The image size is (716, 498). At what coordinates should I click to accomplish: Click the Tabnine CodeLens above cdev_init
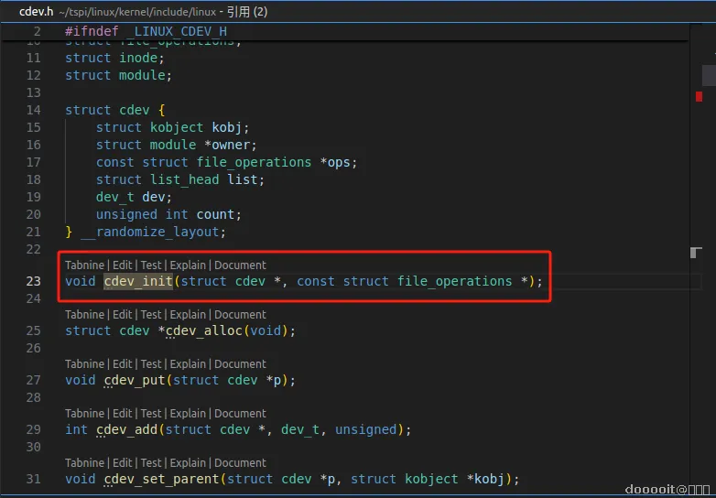[84, 265]
